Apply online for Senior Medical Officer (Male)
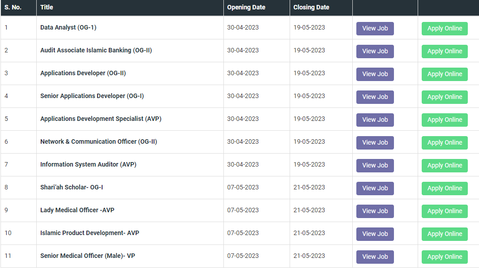This screenshot has width=479, height=270. (445, 257)
